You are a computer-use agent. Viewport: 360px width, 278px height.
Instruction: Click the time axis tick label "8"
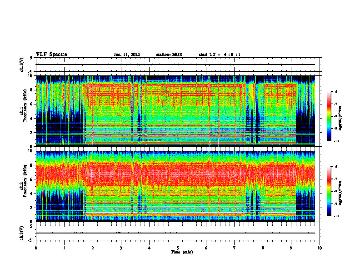pyautogui.click(x=263, y=248)
